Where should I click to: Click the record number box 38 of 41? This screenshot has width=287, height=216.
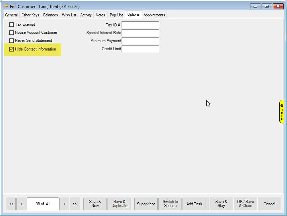click(43, 204)
